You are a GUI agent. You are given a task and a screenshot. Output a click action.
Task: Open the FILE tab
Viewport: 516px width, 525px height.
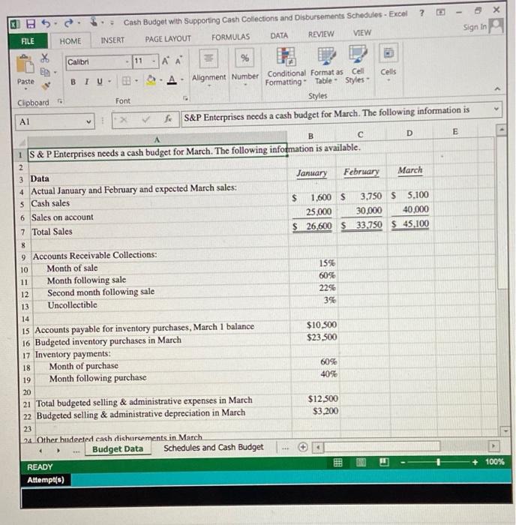(28, 41)
